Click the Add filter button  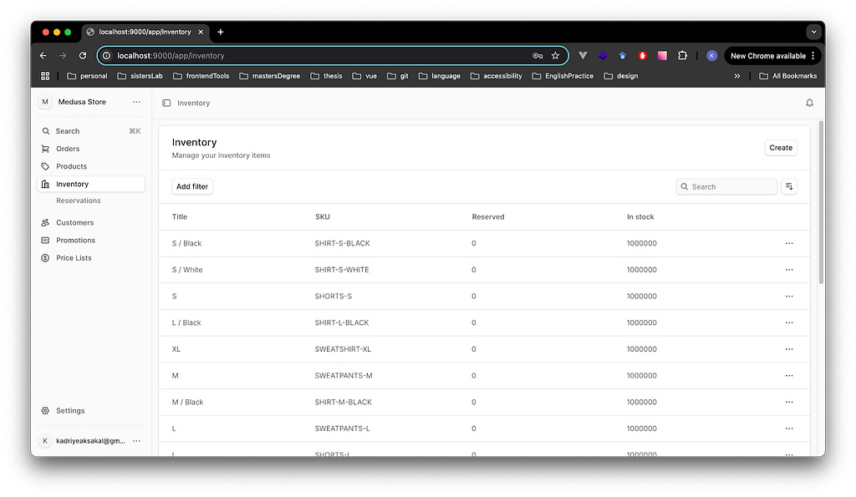(192, 186)
